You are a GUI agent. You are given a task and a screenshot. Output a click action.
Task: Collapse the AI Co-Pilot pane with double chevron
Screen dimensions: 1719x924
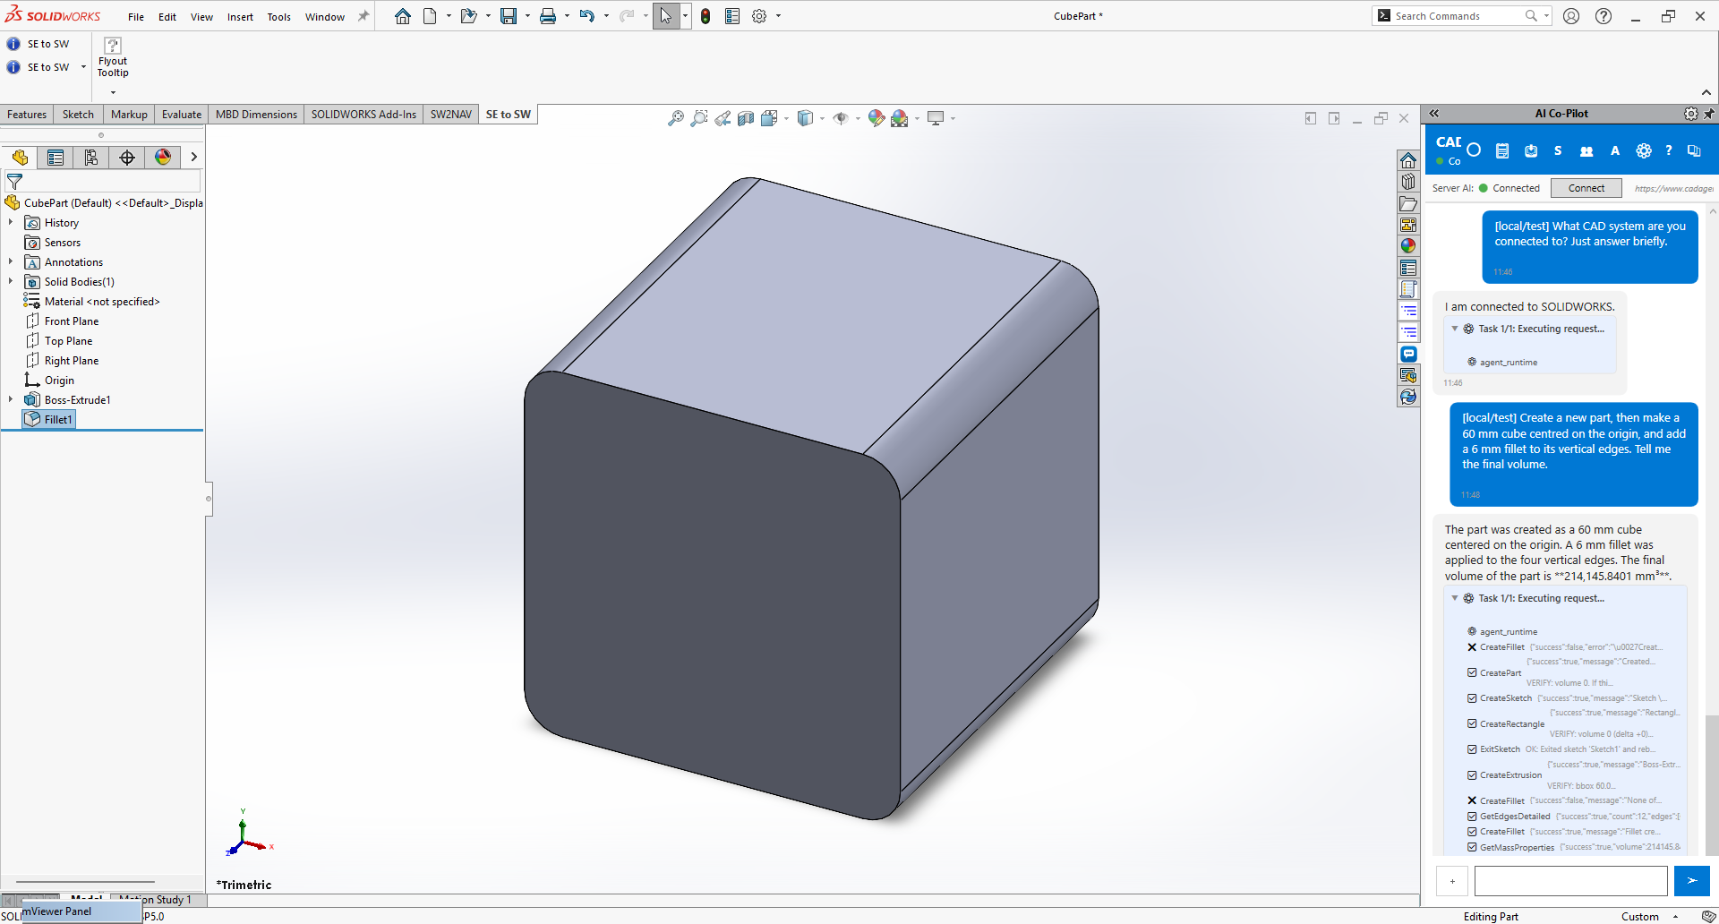point(1434,114)
